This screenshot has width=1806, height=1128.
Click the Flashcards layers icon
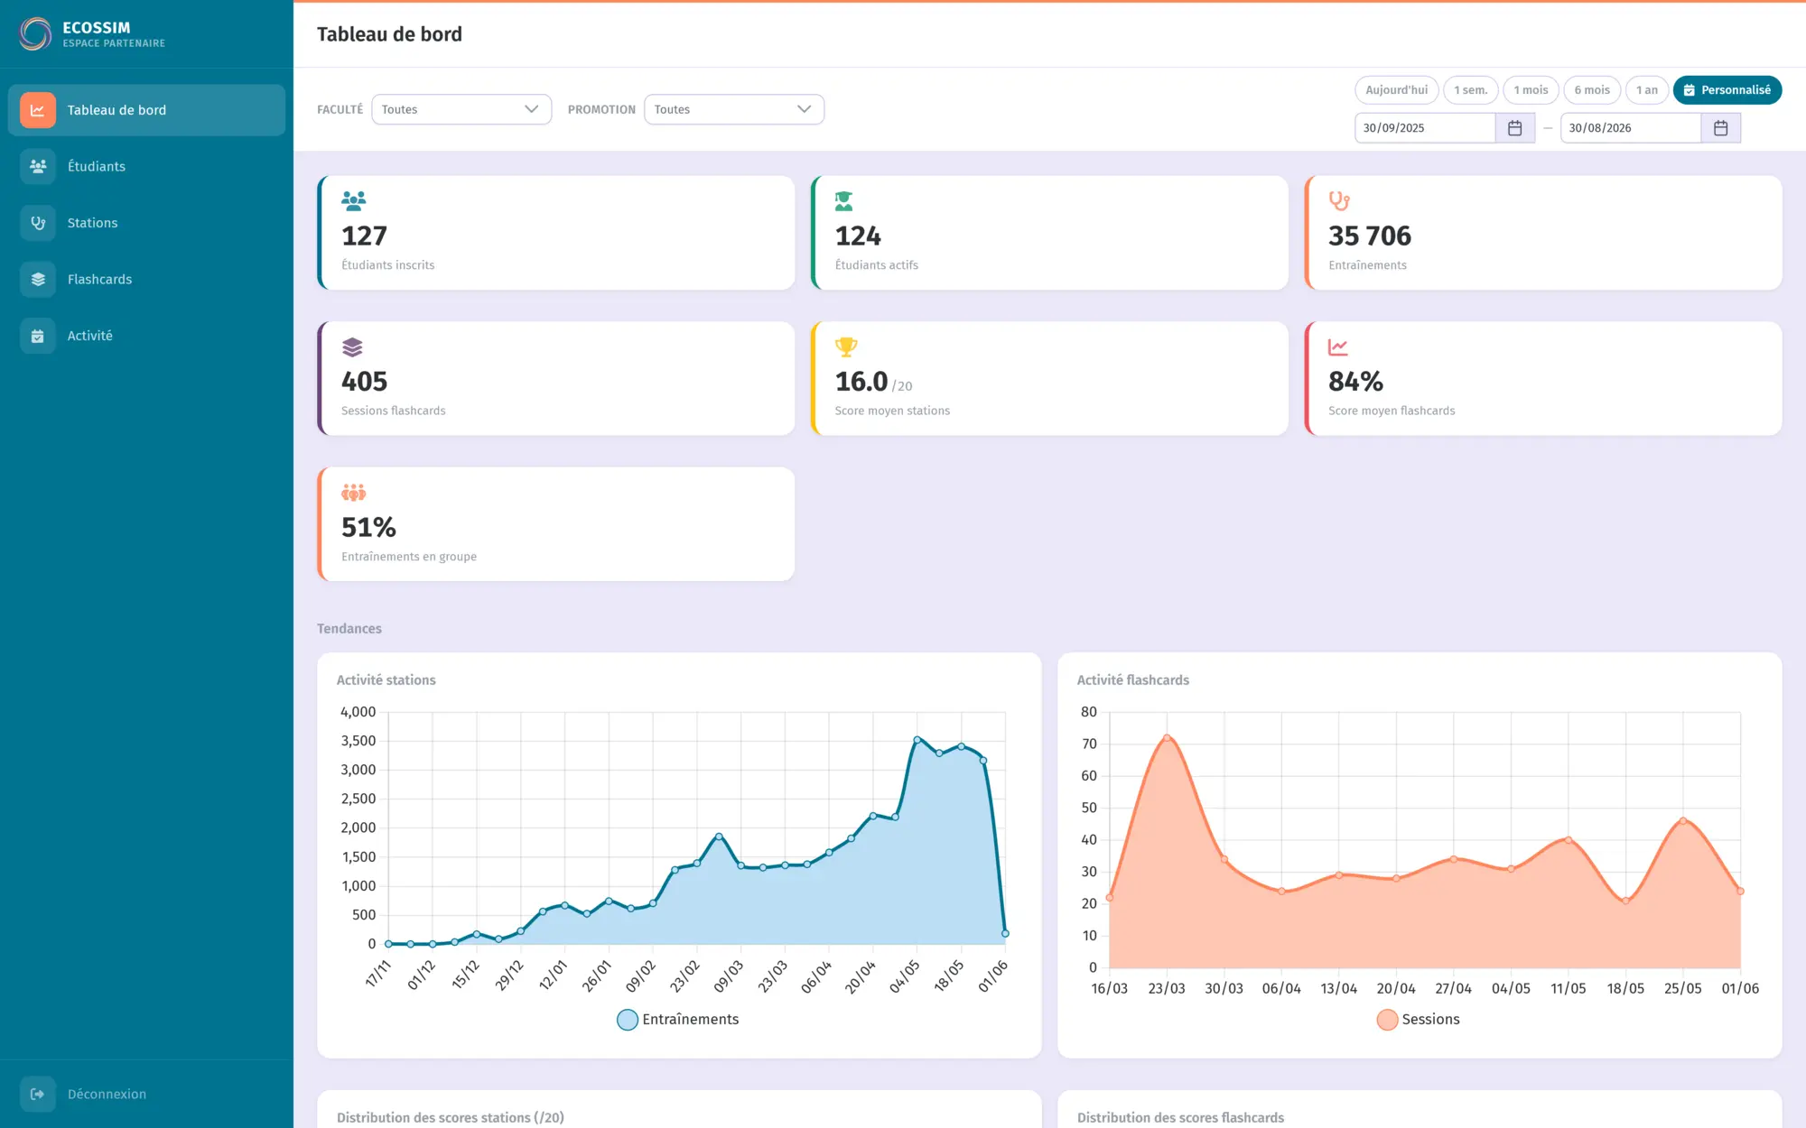coord(38,279)
